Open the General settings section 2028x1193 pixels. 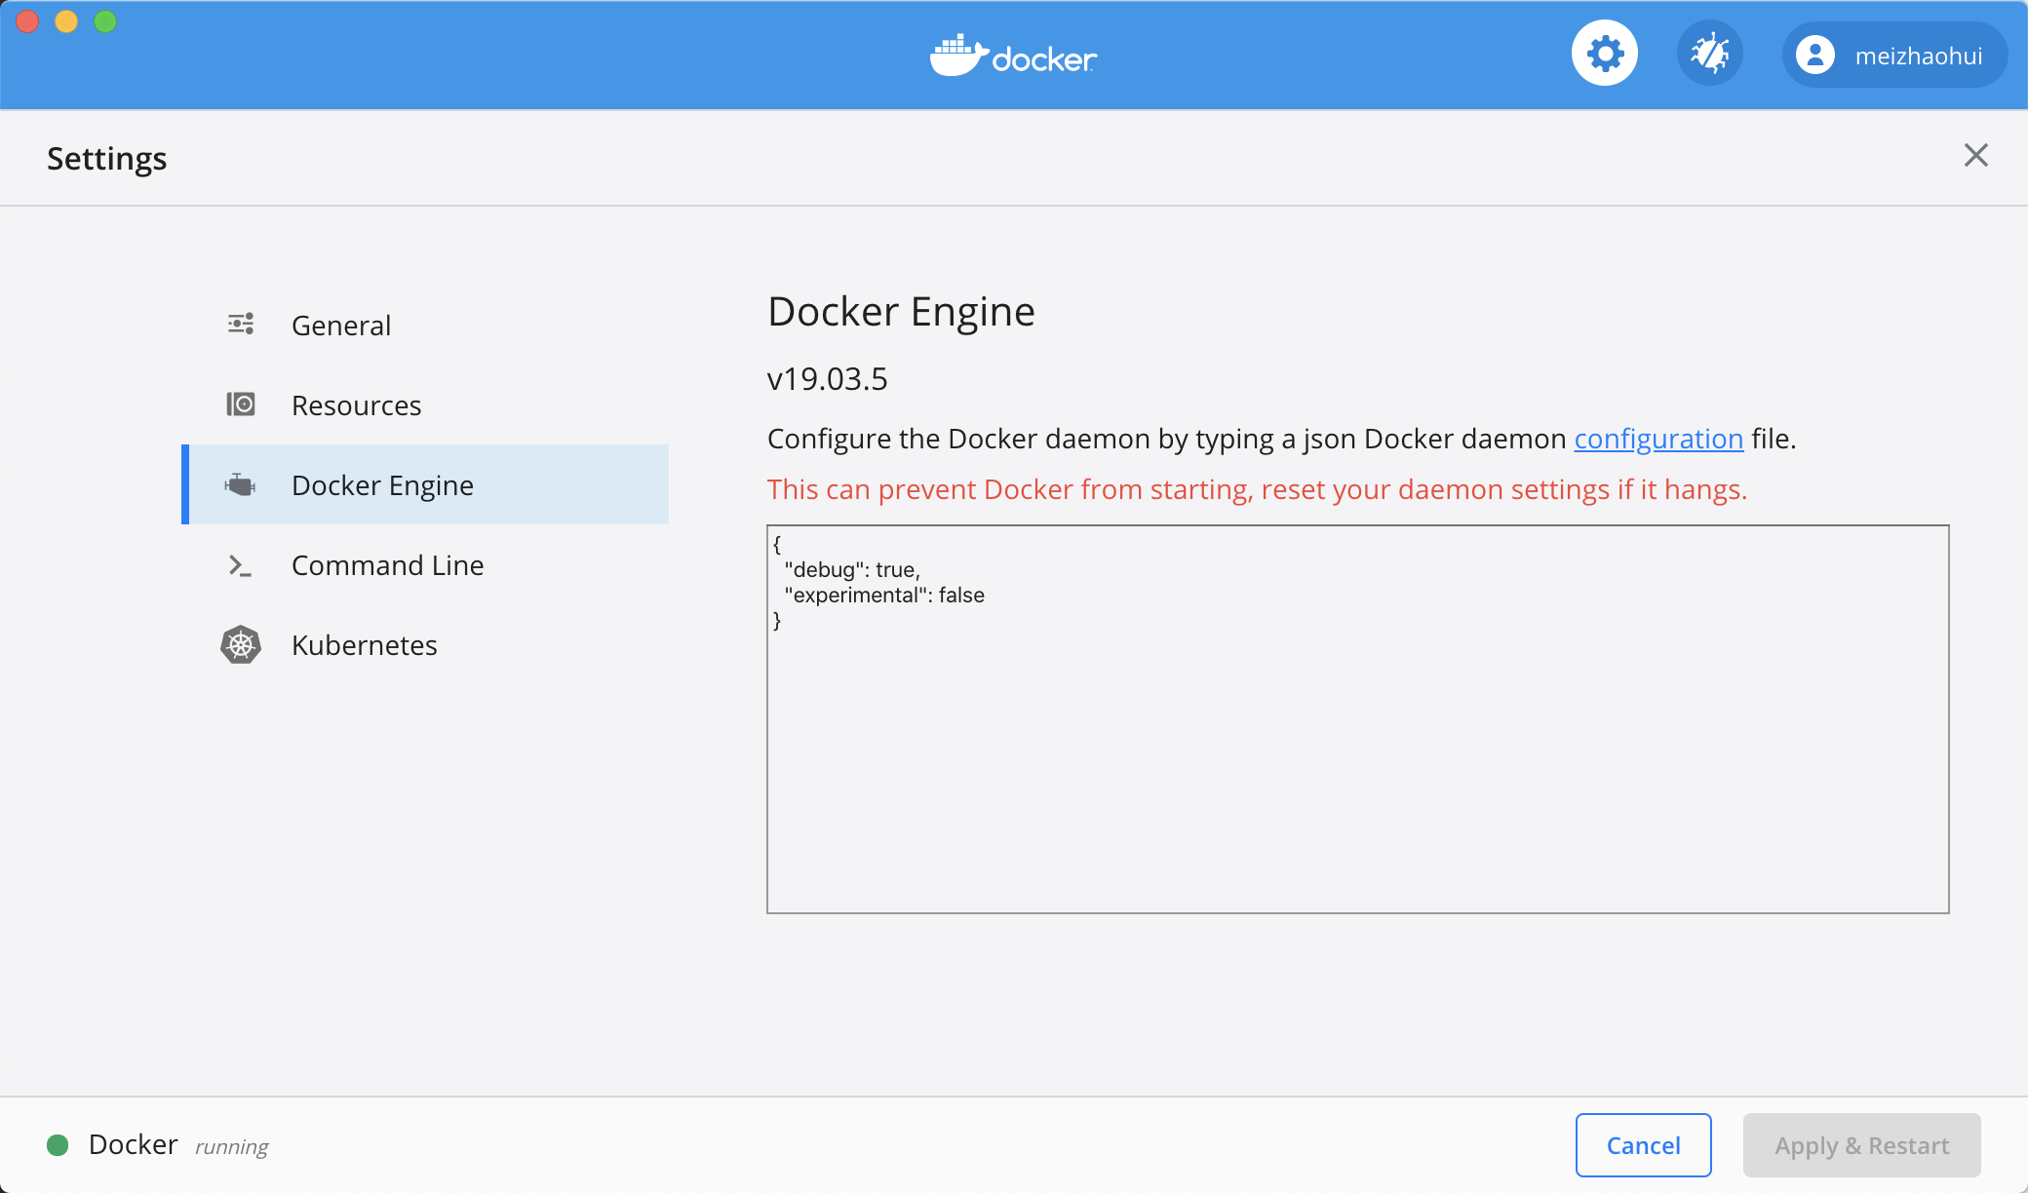pos(425,325)
